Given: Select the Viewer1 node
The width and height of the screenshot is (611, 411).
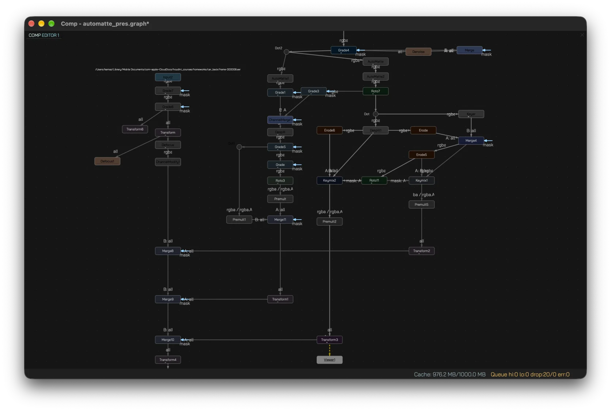Looking at the screenshot, I should click(330, 360).
